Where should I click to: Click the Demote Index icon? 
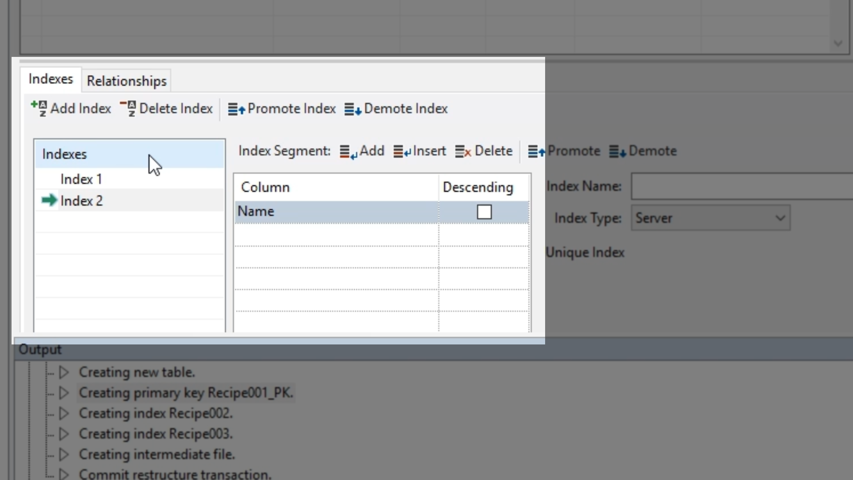pyautogui.click(x=353, y=109)
